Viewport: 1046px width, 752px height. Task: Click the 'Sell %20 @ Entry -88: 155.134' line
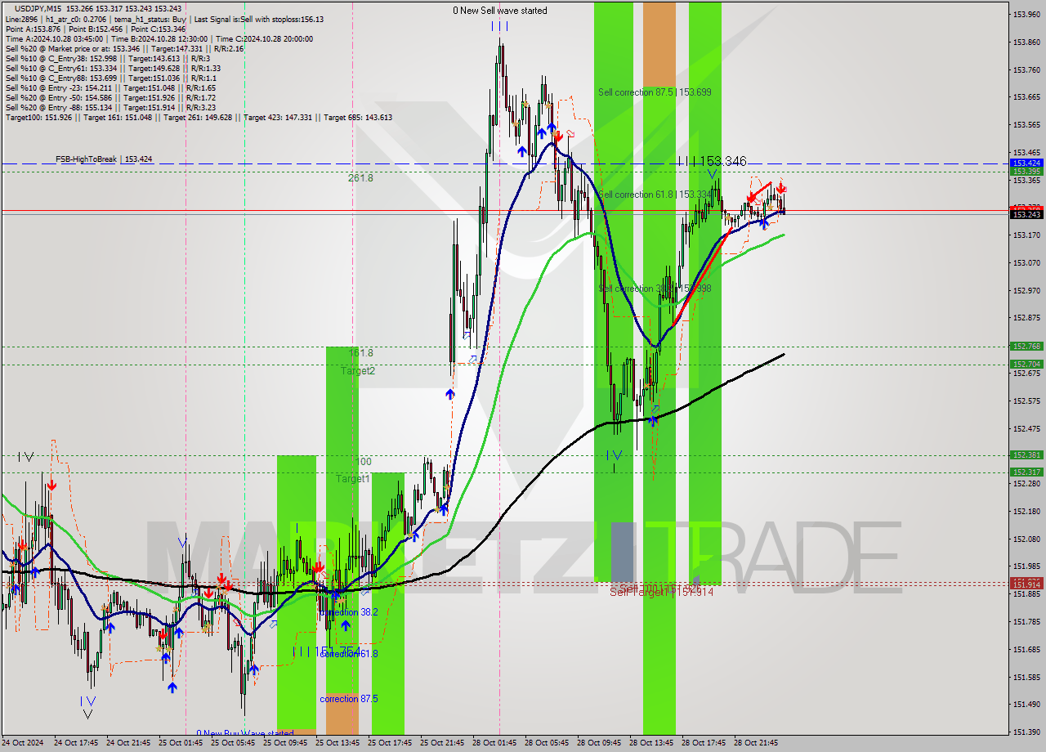coord(110,108)
